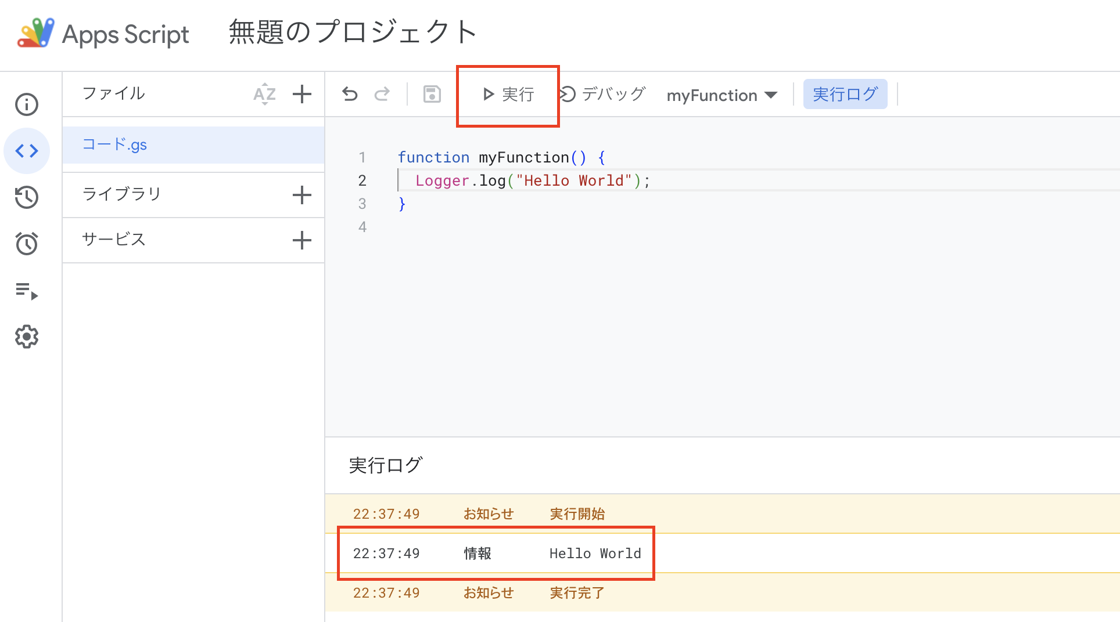
Task: Run the script with the 実行 button
Action: click(x=508, y=94)
